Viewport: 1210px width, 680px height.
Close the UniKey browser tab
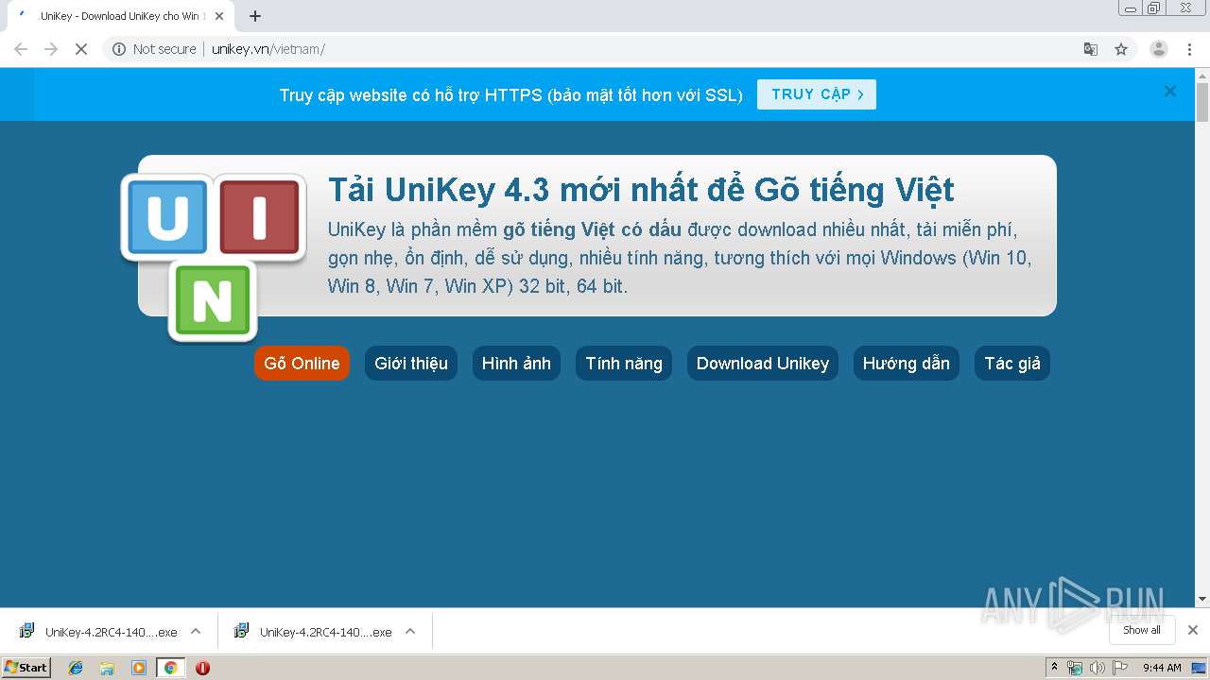tap(219, 16)
